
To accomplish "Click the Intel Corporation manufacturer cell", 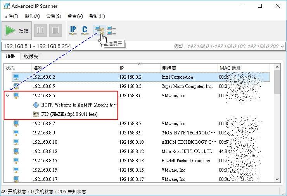I will coord(177,77).
